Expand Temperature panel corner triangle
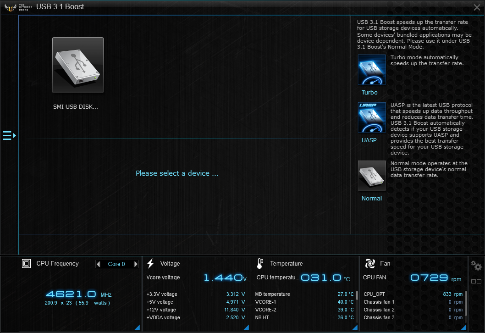485x333 pixels. pos(355,327)
